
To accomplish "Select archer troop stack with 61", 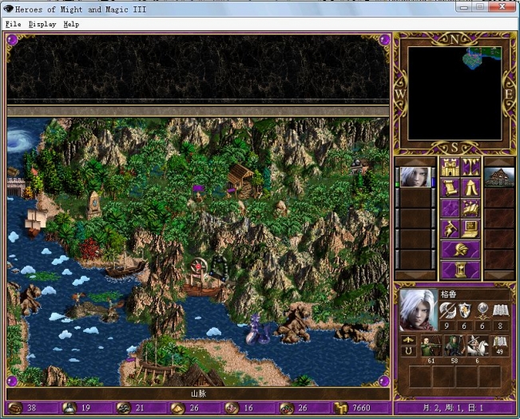I will pyautogui.click(x=431, y=346).
